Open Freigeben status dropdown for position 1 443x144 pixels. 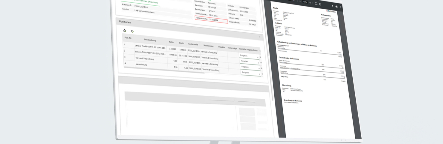pos(249,56)
